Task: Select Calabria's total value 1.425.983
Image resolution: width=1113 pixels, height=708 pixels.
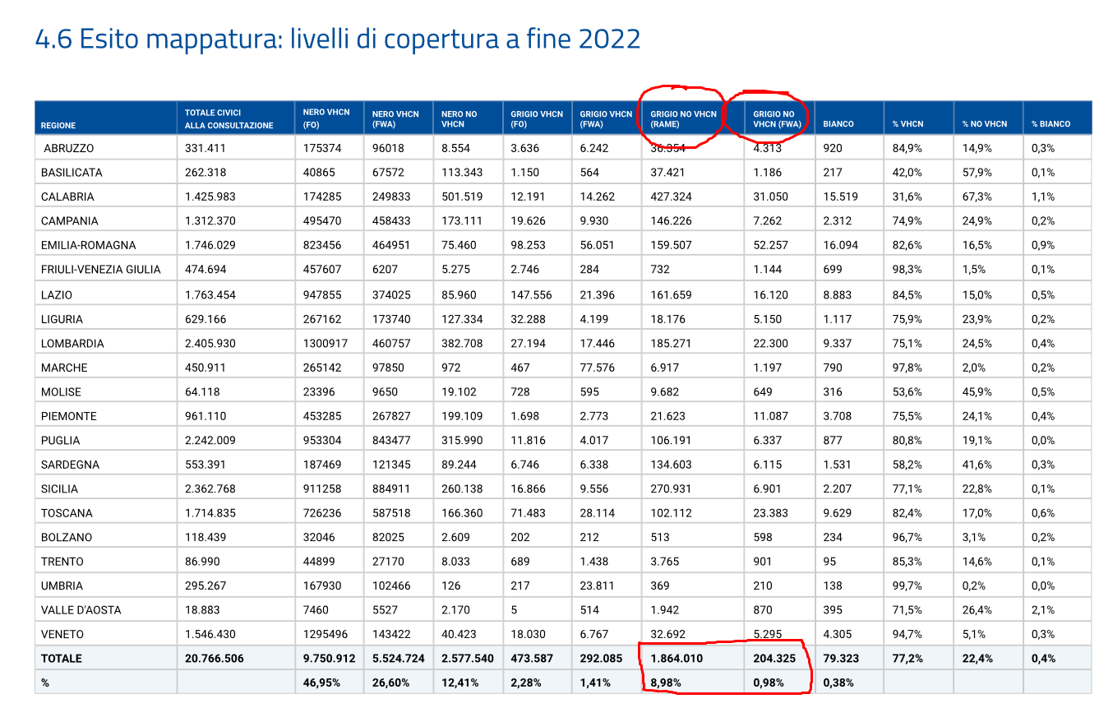Action: point(211,197)
